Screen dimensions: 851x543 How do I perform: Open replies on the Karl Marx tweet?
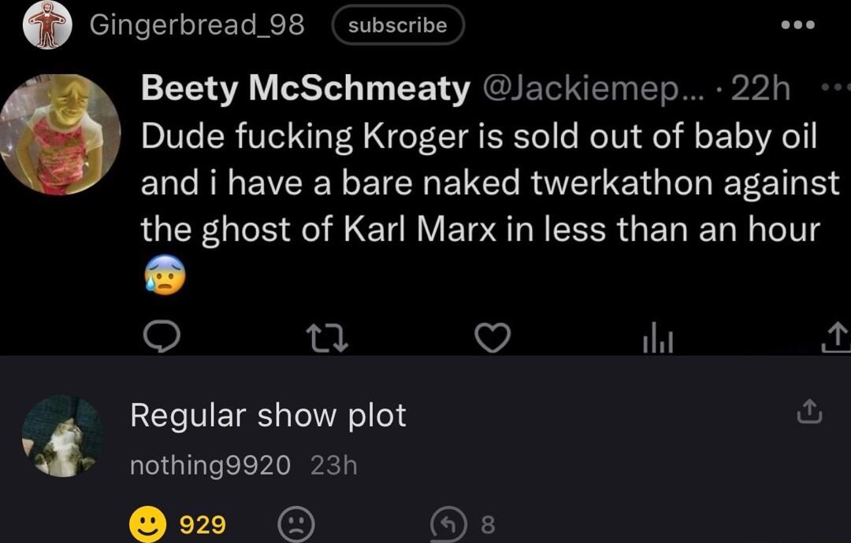(163, 338)
